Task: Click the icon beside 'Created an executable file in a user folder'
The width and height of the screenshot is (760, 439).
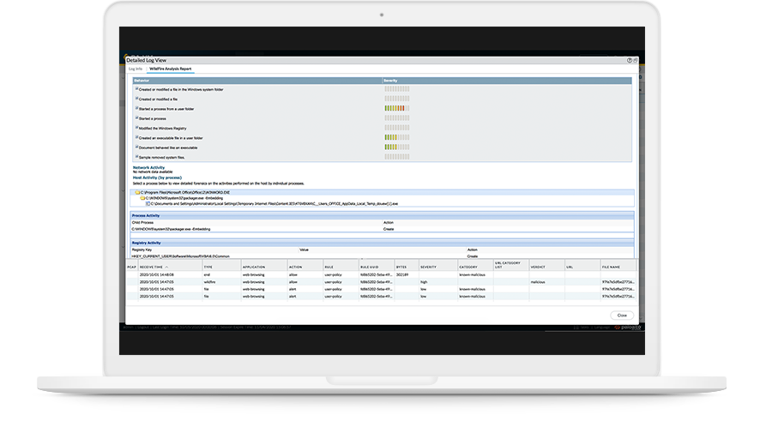Action: click(137, 137)
